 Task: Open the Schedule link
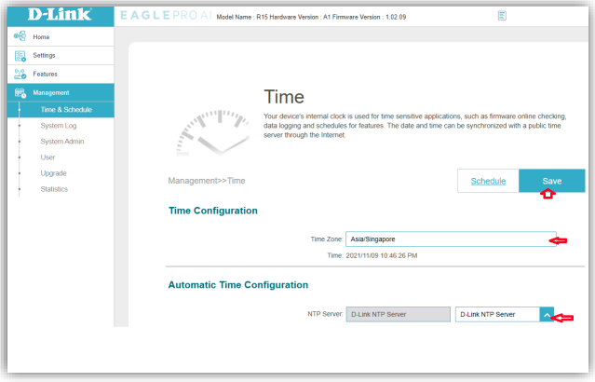coord(488,181)
